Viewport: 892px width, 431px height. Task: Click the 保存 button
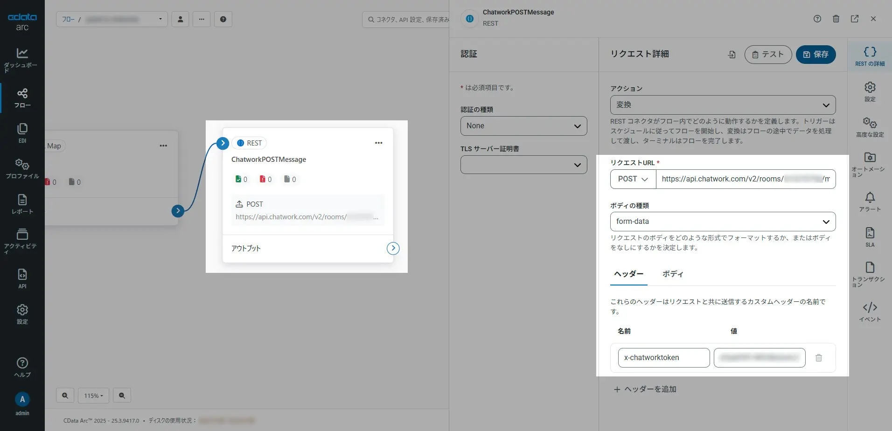[x=815, y=55]
